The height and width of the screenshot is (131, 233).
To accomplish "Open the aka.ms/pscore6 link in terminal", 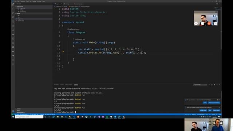I will coord(102,88).
